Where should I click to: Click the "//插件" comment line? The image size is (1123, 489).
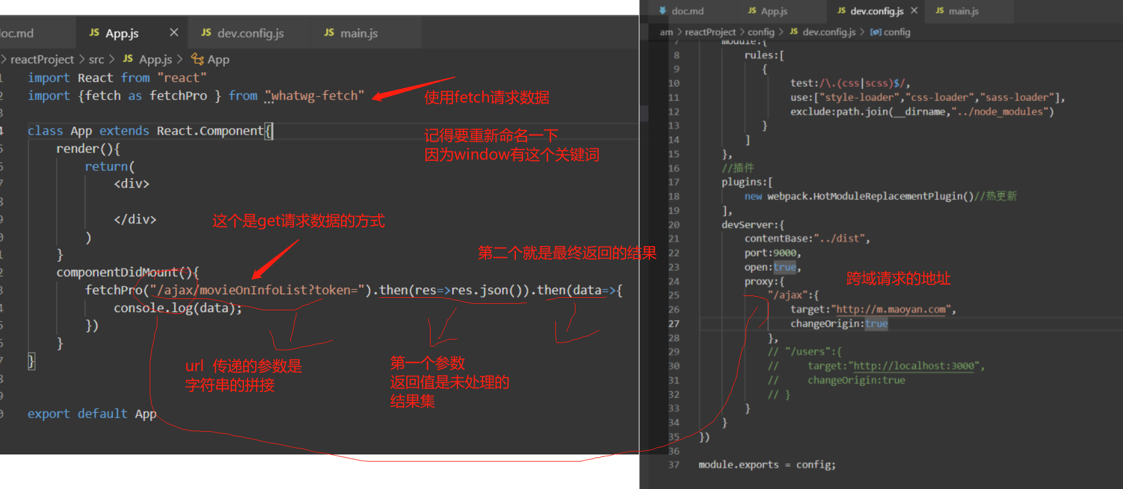738,168
